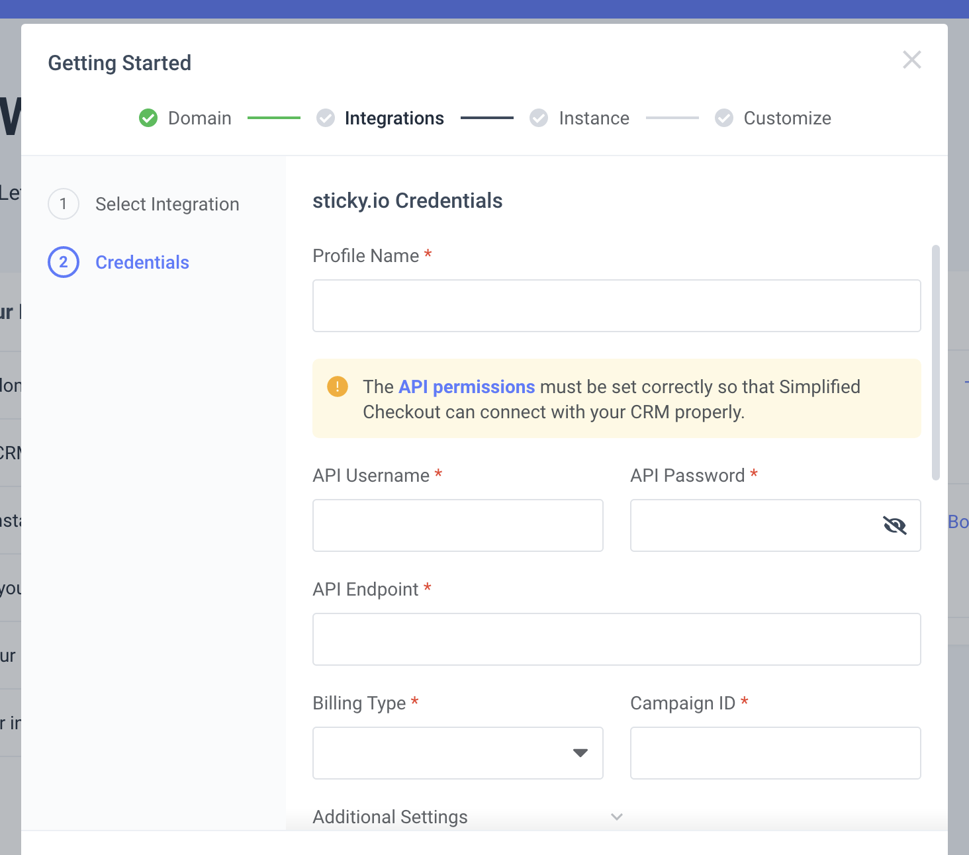Select the Integrations step label
Image resolution: width=969 pixels, height=855 pixels.
point(394,118)
